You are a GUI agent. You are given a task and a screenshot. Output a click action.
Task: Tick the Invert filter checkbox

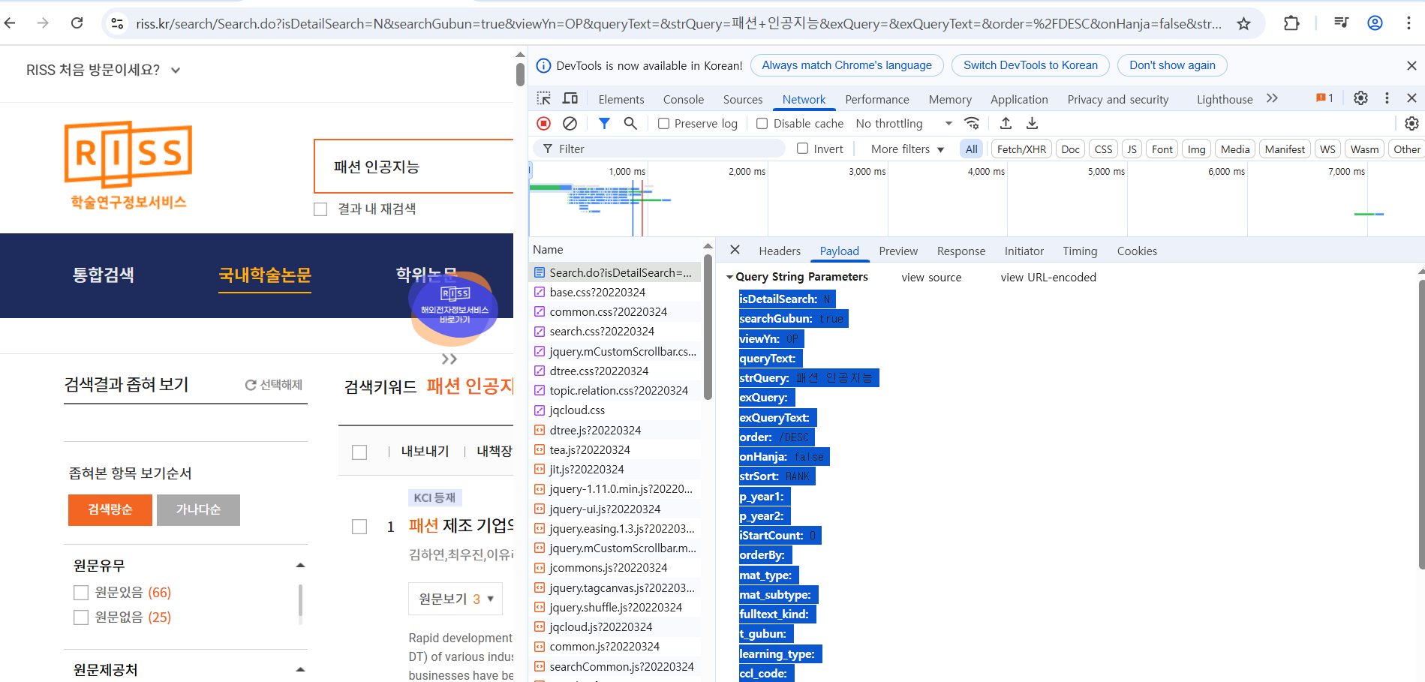click(802, 149)
